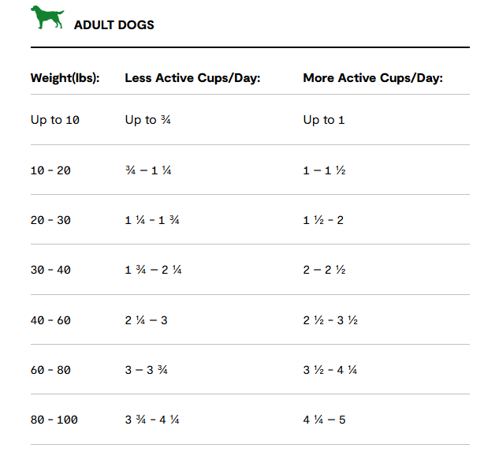Select the 80 - 100 weight row
Screen dimensions: 484x452
coord(250,420)
